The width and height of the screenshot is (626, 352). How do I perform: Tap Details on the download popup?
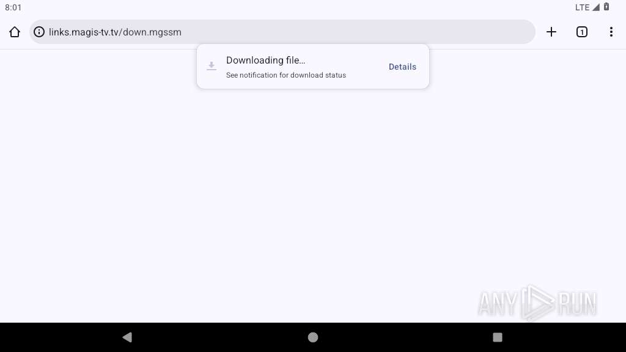click(x=402, y=67)
